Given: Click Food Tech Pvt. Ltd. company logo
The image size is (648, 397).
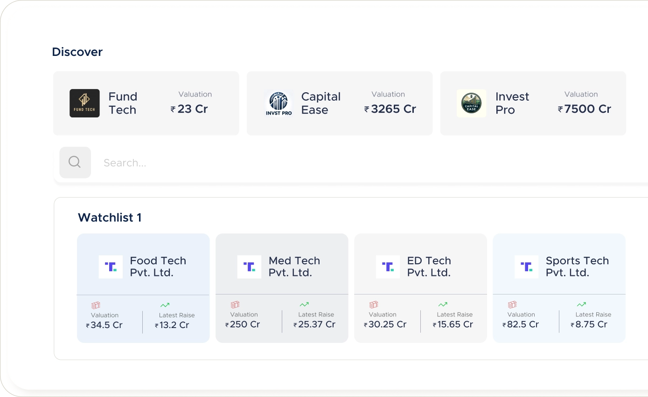Looking at the screenshot, I should click(x=111, y=267).
